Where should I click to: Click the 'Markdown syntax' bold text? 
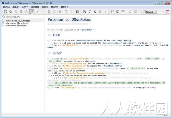point(113,66)
